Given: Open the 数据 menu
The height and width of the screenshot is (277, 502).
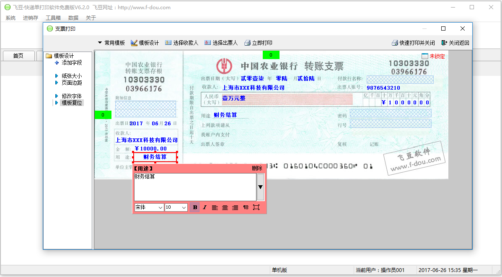Looking at the screenshot, I should click(x=73, y=18).
